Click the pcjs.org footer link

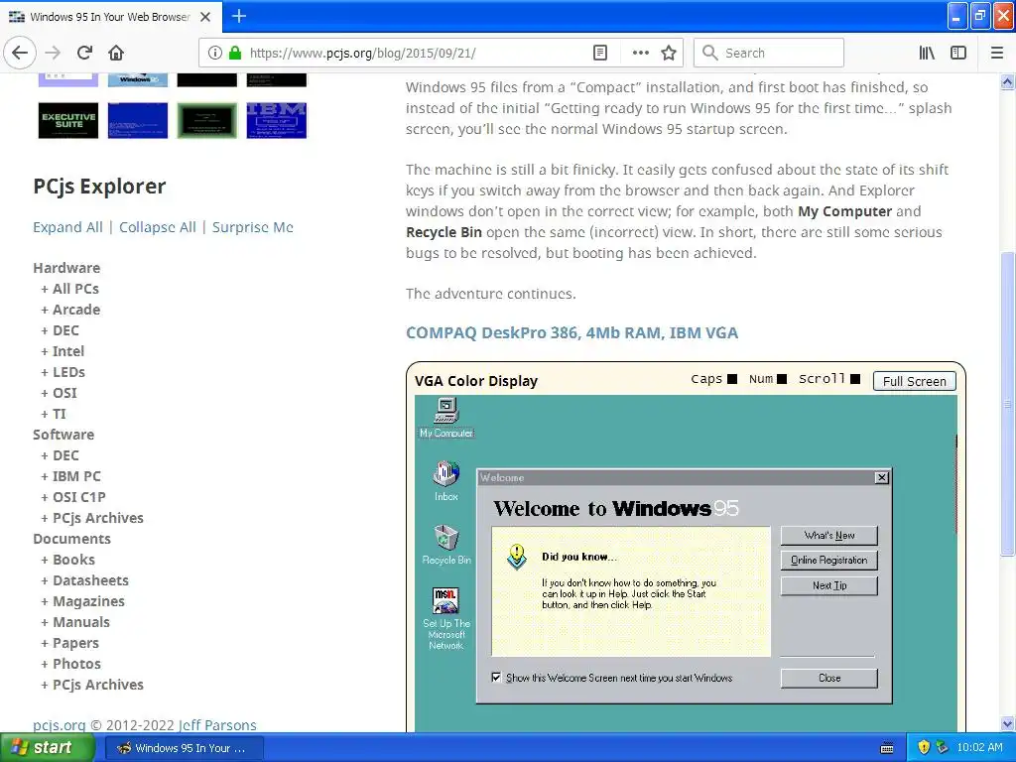(x=59, y=725)
